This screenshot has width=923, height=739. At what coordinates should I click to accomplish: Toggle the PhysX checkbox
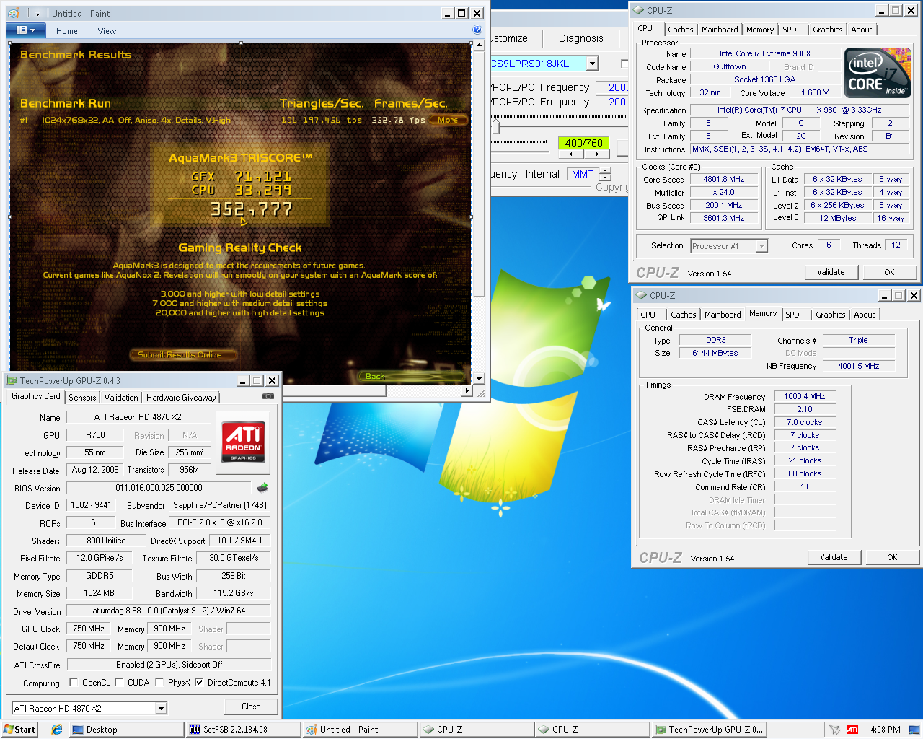(159, 682)
